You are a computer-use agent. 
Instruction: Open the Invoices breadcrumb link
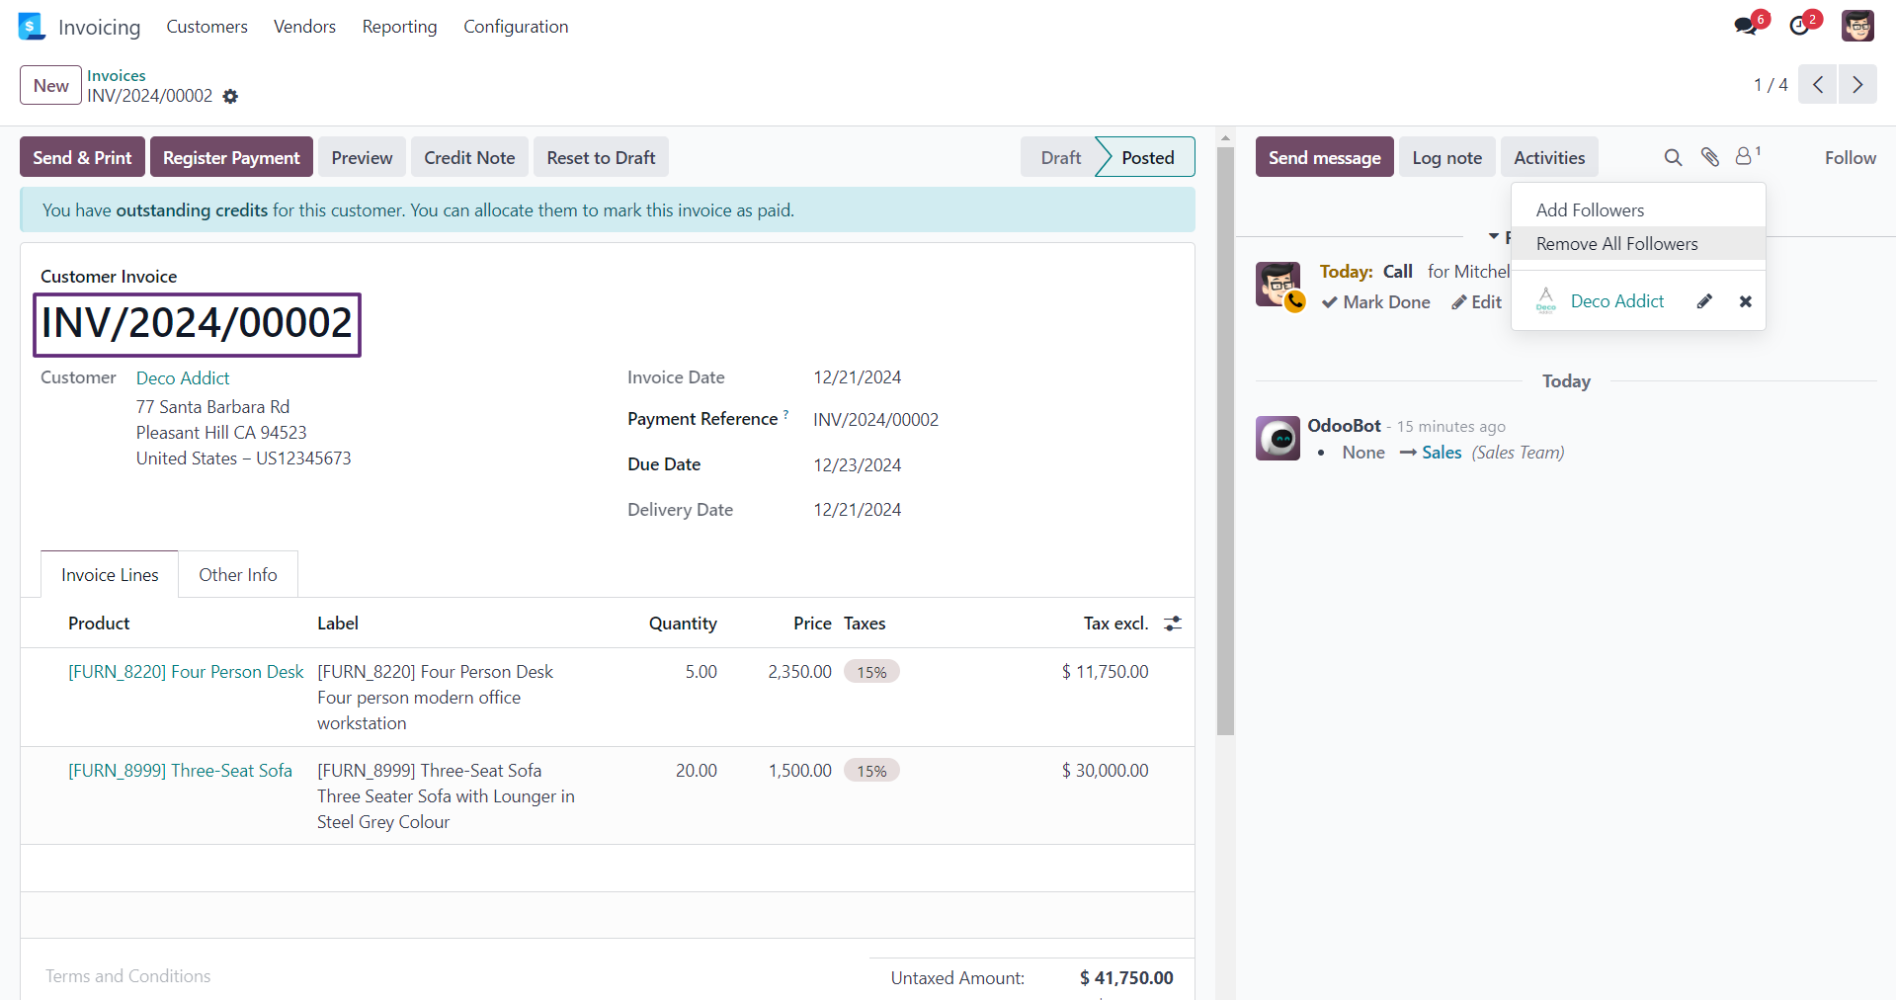click(x=116, y=75)
